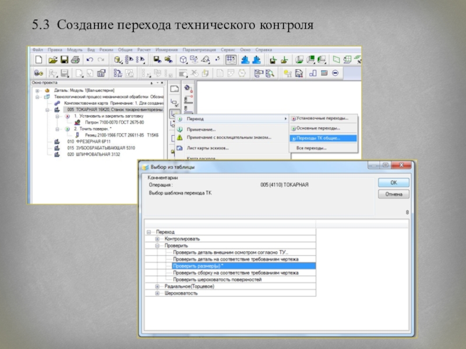Expand the Шероховатость tree node
This screenshot has width=466, height=349.
(157, 294)
